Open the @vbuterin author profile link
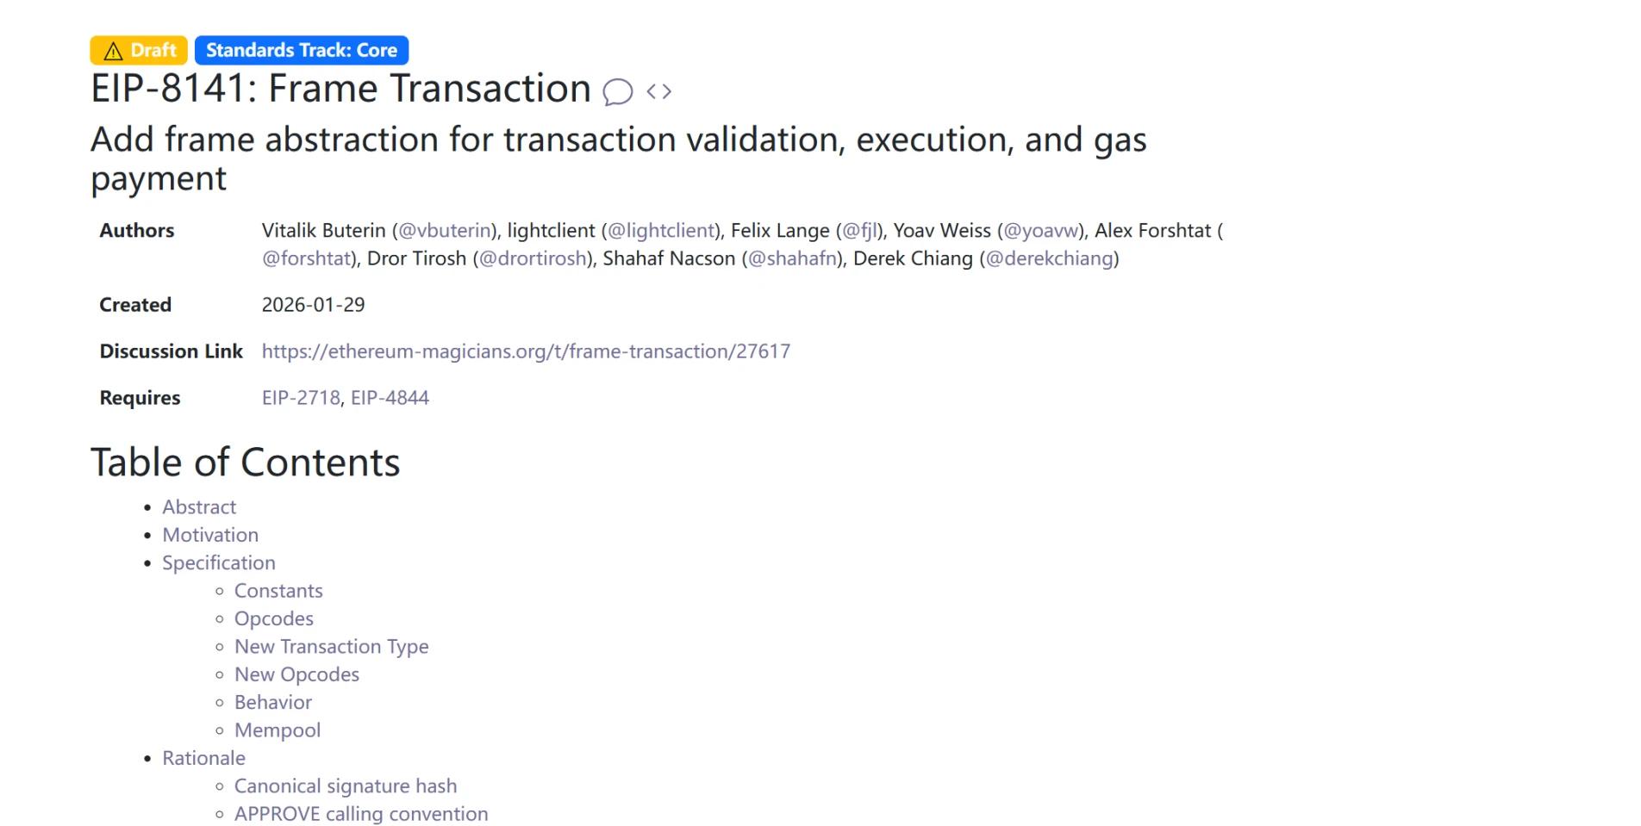This screenshot has width=1641, height=826. click(446, 231)
